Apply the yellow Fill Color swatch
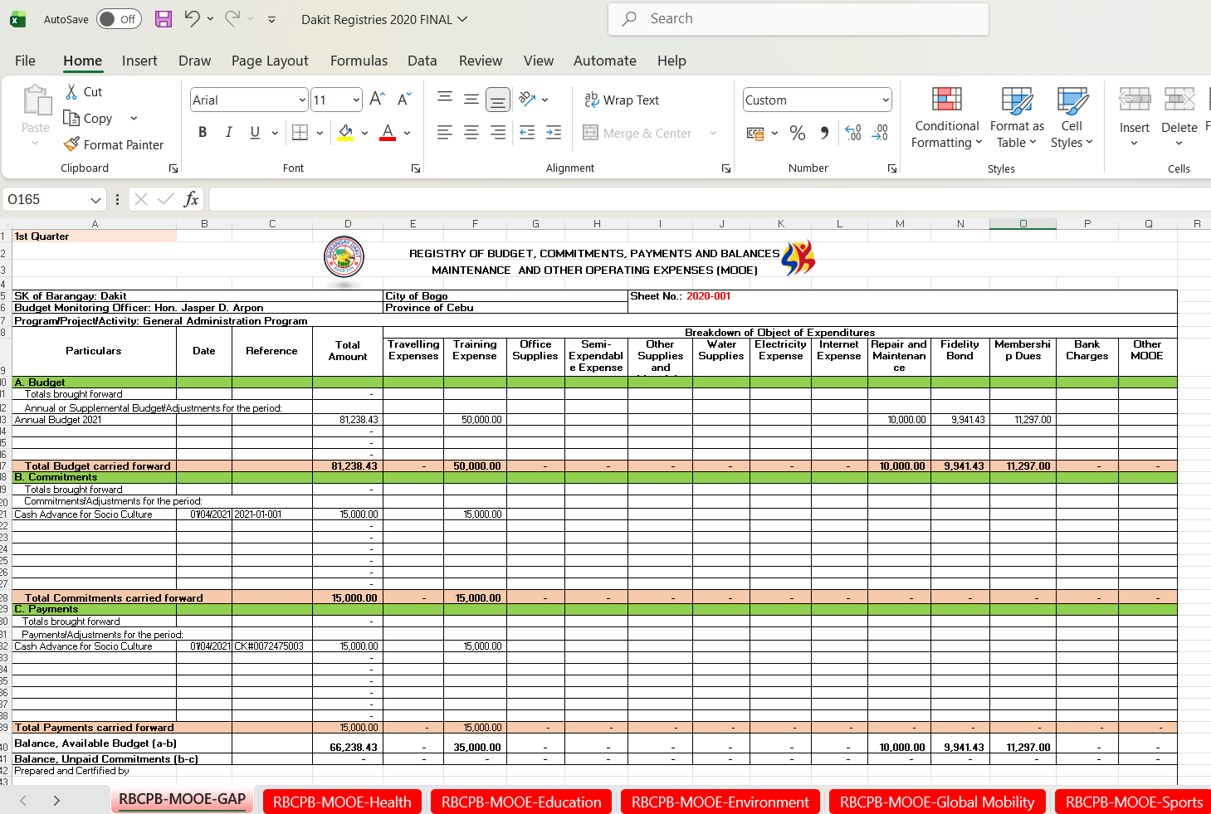 coord(346,133)
